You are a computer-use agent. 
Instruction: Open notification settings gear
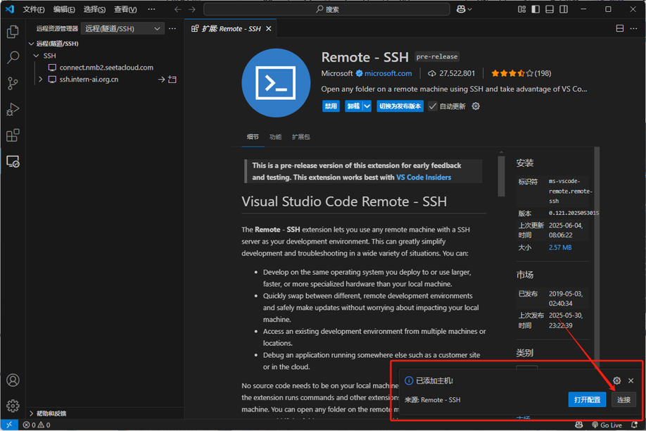click(x=616, y=380)
